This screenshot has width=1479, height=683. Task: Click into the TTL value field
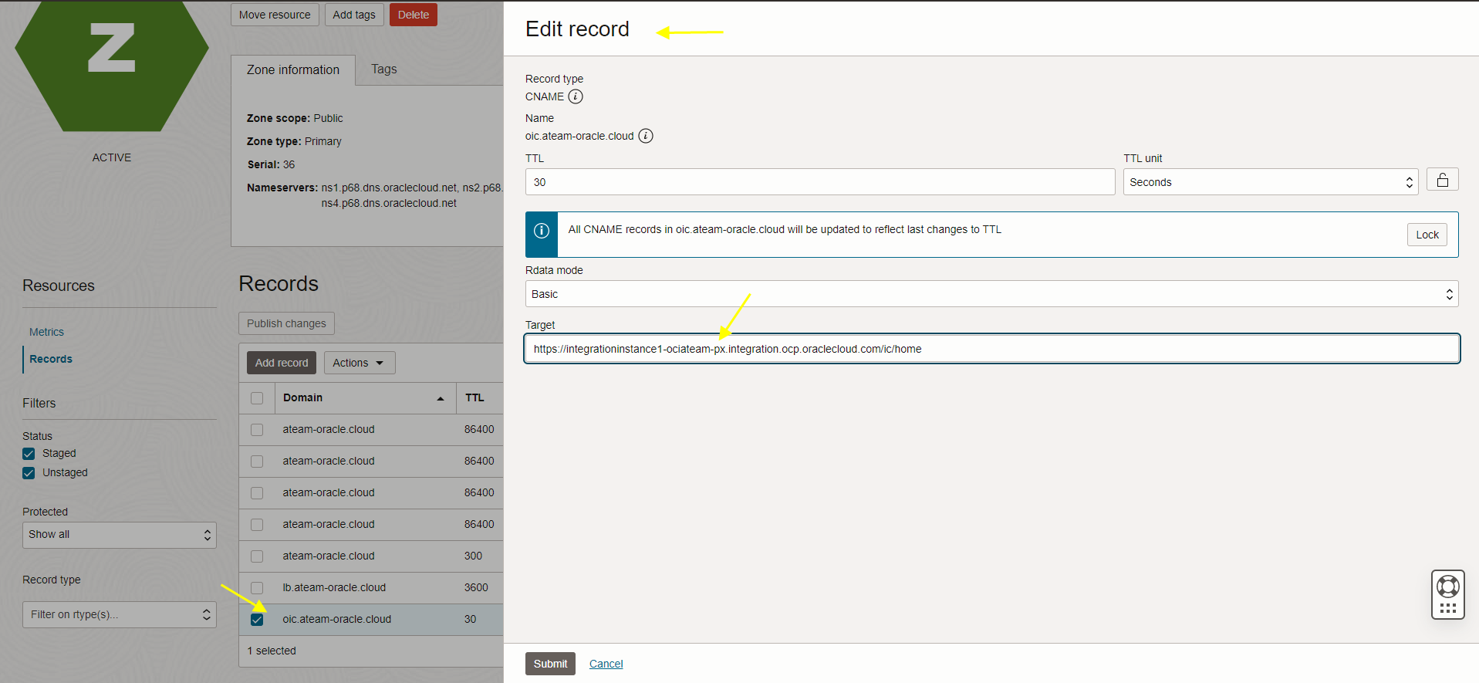[x=820, y=182]
